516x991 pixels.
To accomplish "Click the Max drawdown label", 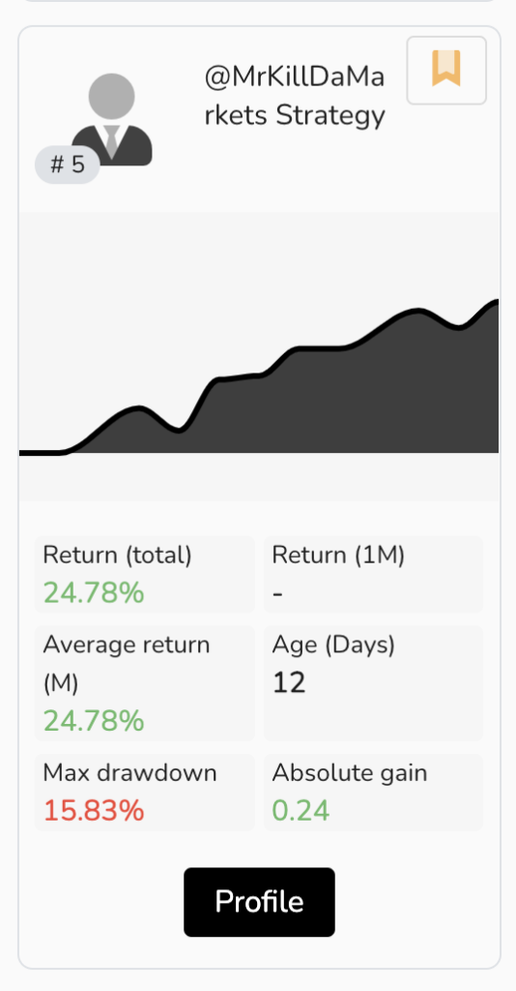I will click(129, 773).
